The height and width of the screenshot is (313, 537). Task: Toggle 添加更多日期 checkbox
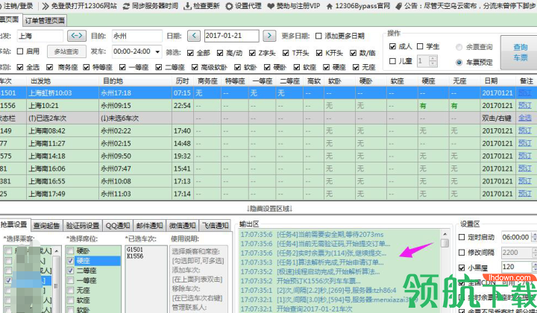click(x=318, y=36)
